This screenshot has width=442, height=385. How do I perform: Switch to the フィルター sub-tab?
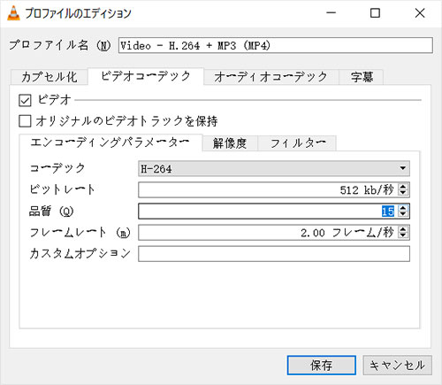click(x=297, y=143)
